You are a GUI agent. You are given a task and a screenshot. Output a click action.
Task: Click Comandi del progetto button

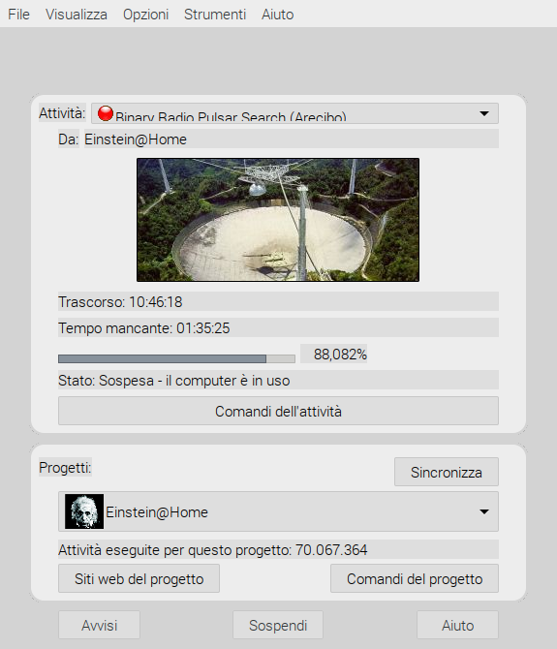pyautogui.click(x=415, y=578)
